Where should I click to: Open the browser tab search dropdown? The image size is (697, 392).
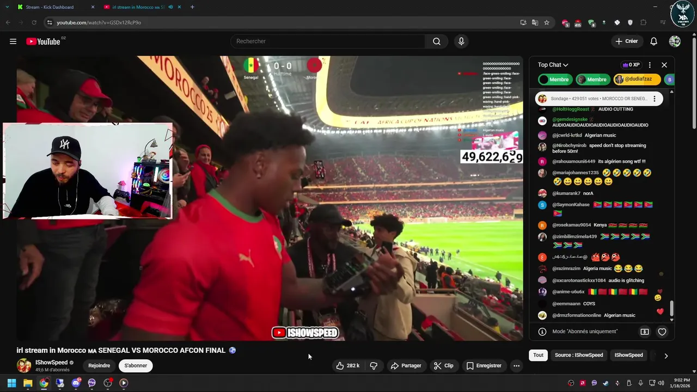coord(7,7)
